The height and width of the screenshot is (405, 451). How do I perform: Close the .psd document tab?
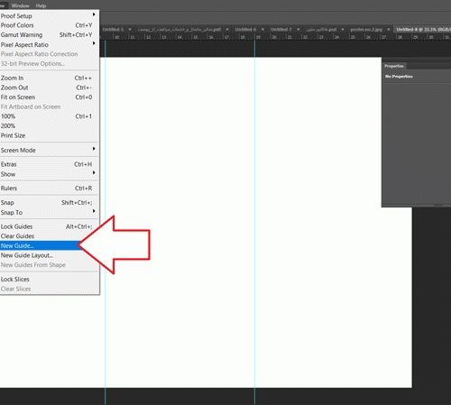coord(343,29)
